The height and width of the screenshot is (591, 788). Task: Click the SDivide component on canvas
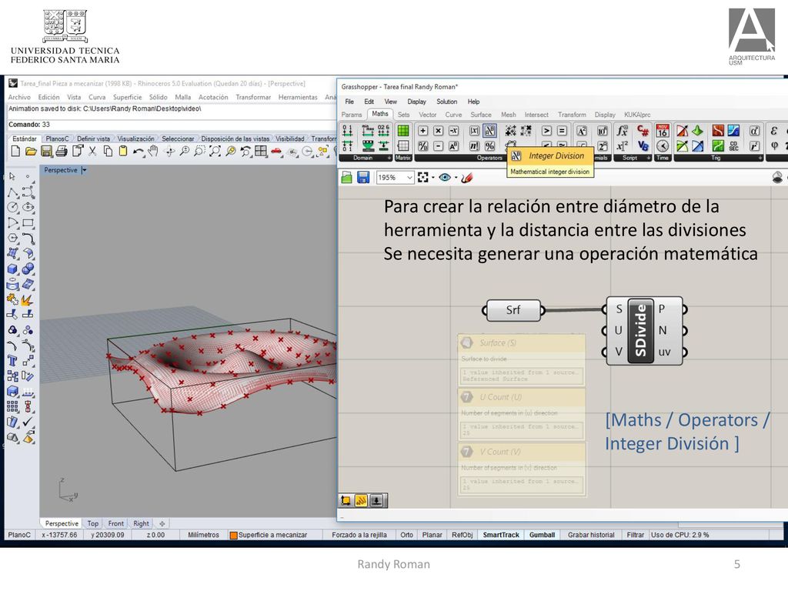[646, 330]
